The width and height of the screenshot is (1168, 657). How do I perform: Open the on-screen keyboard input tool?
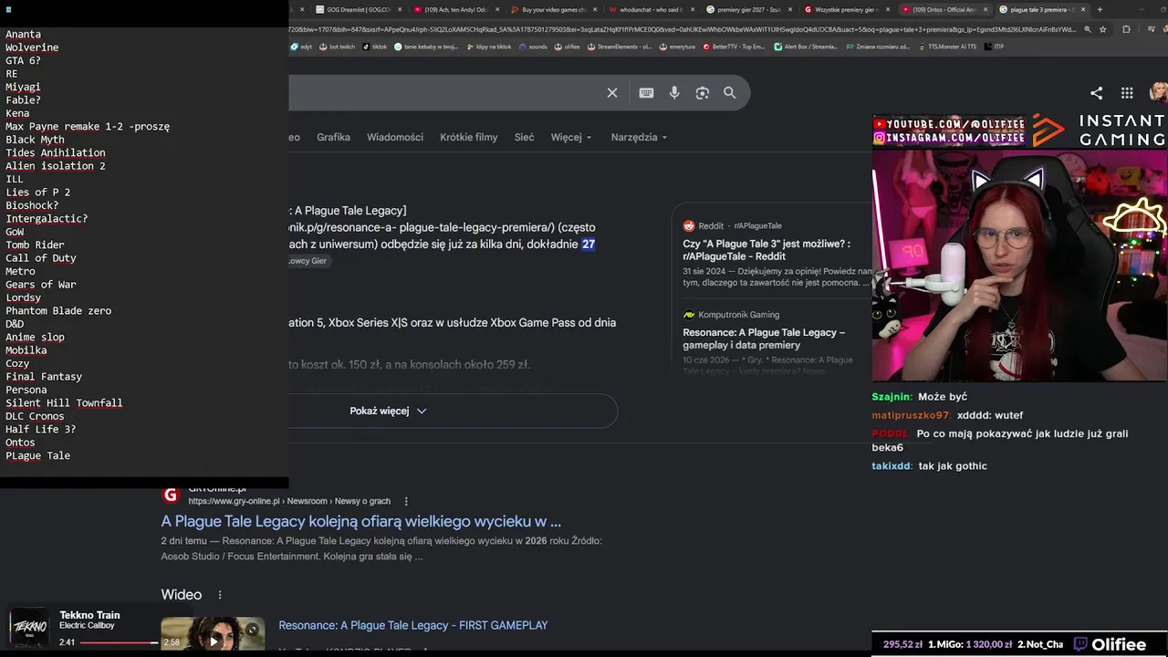pos(646,92)
